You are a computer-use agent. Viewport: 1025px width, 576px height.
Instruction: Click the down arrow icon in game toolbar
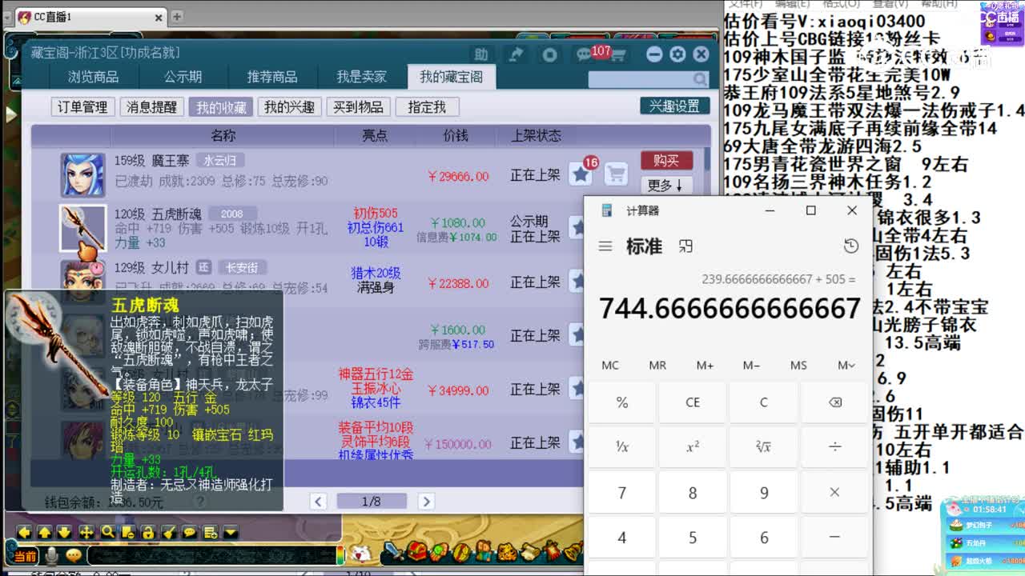[x=65, y=532]
